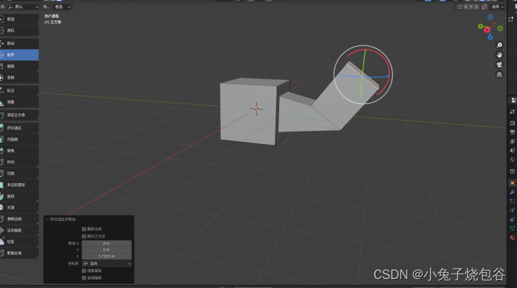Screen dimensions: 517x288
Task: Select the 内插面 inset faces tool
Action: tap(19, 139)
